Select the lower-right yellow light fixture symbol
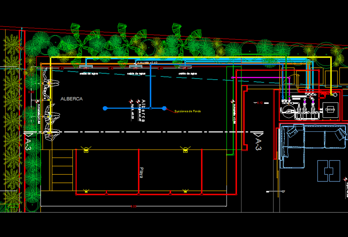The width and height of the screenshot is (348, 237). pyautogui.click(x=185, y=191)
